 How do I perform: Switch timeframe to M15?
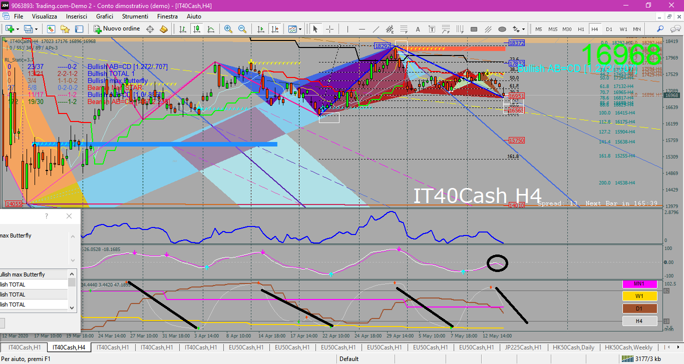553,29
